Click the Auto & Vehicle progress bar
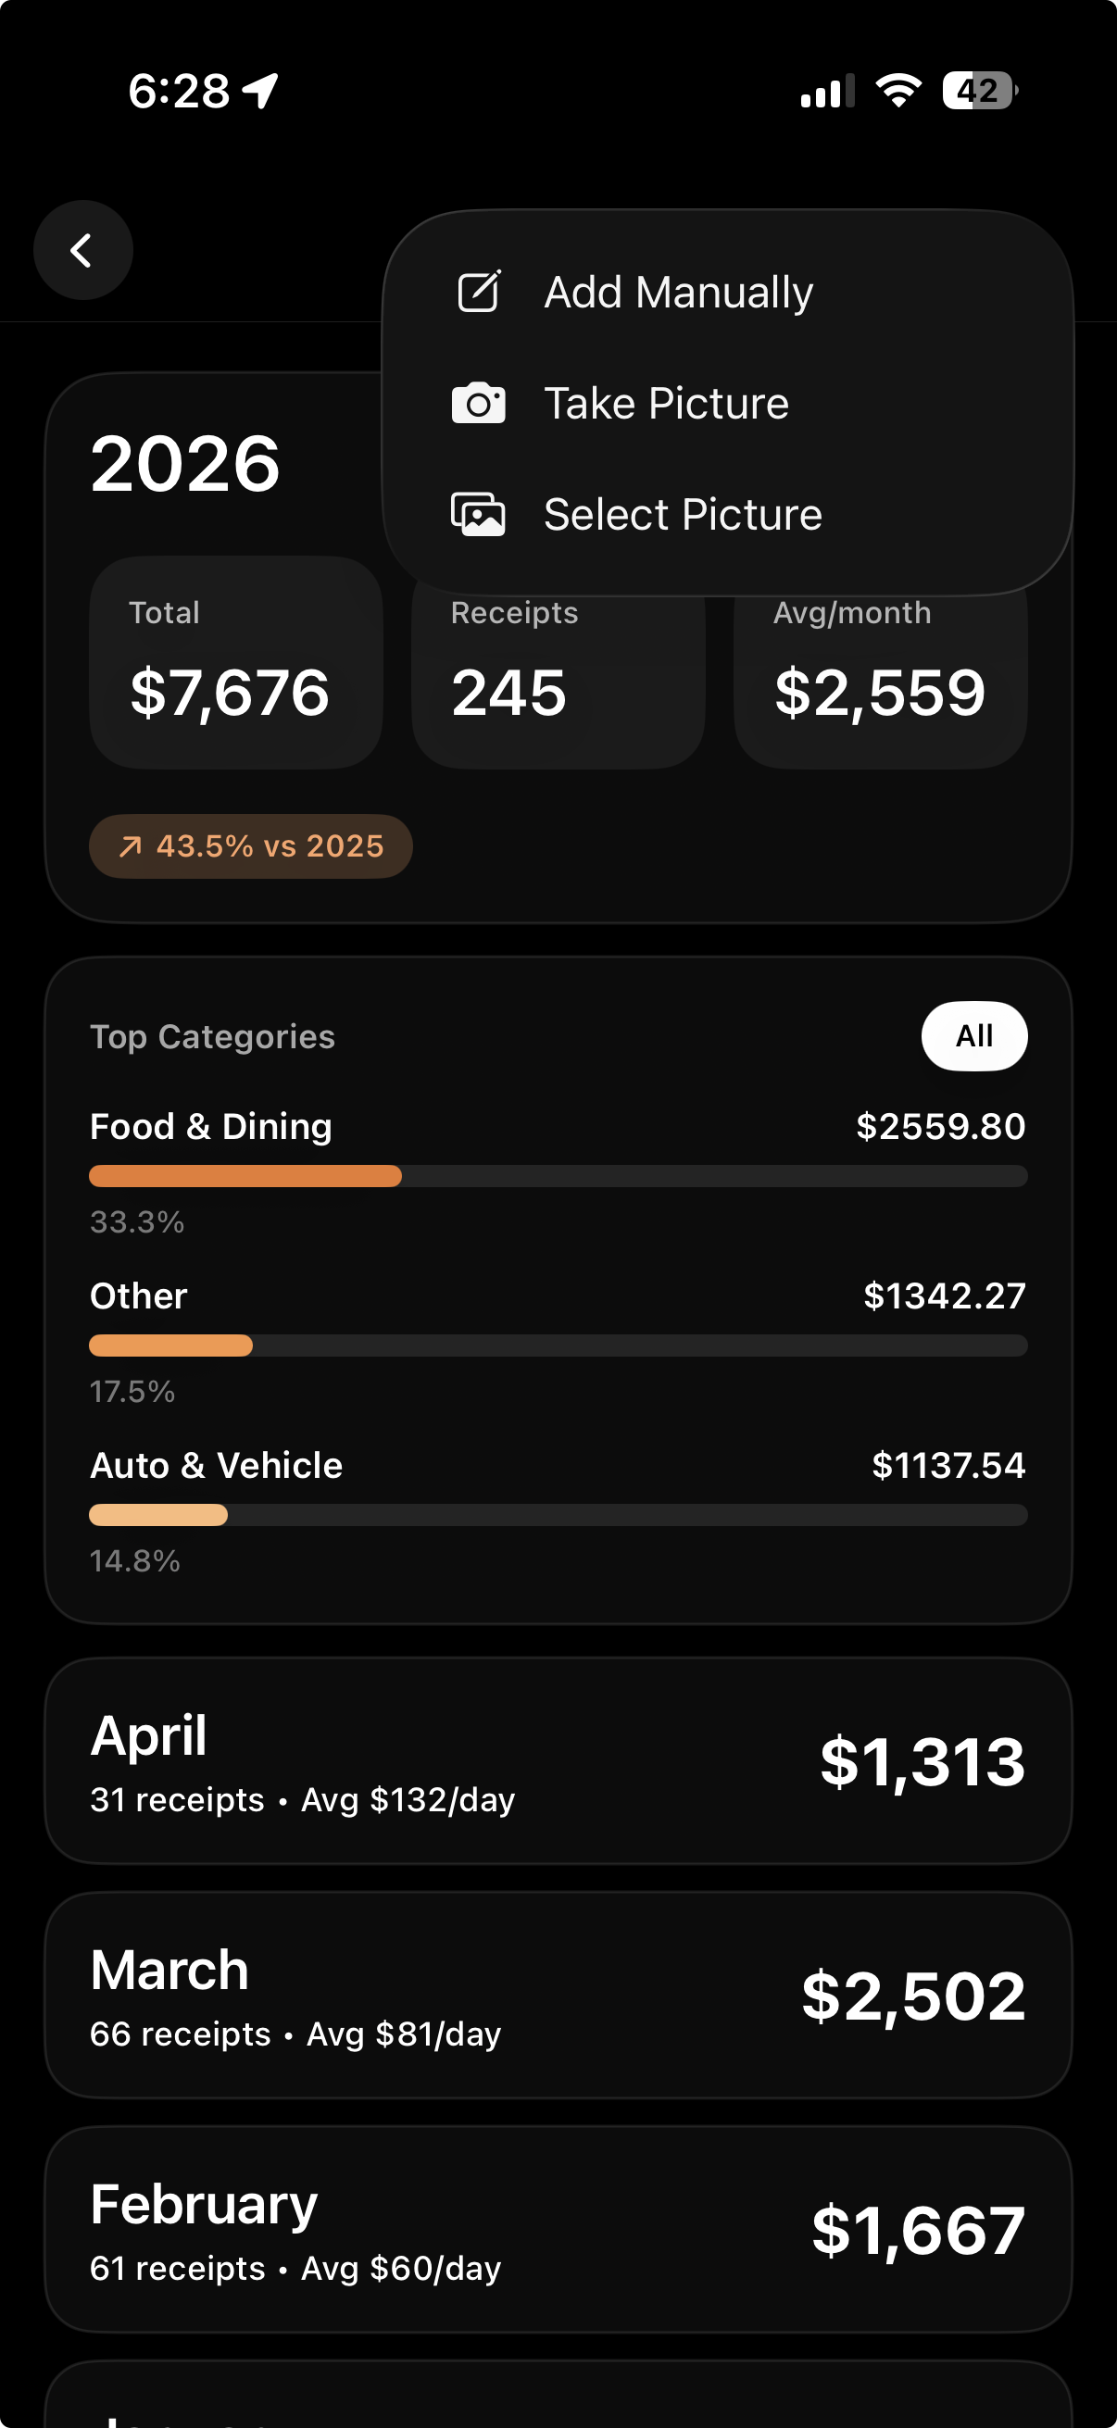The image size is (1117, 2428). (x=558, y=1515)
